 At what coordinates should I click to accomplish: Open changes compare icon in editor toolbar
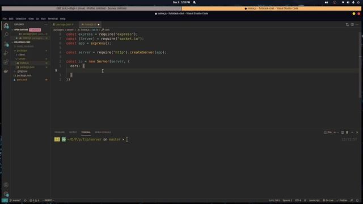click(x=347, y=24)
